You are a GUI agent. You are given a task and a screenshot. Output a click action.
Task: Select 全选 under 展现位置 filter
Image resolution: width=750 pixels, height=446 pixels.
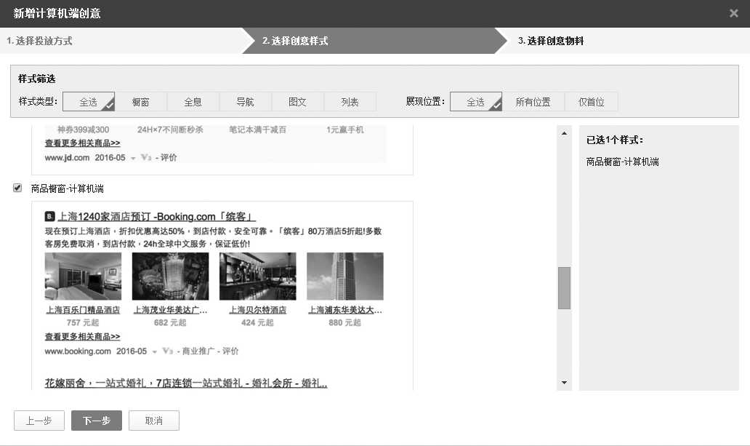coord(476,102)
